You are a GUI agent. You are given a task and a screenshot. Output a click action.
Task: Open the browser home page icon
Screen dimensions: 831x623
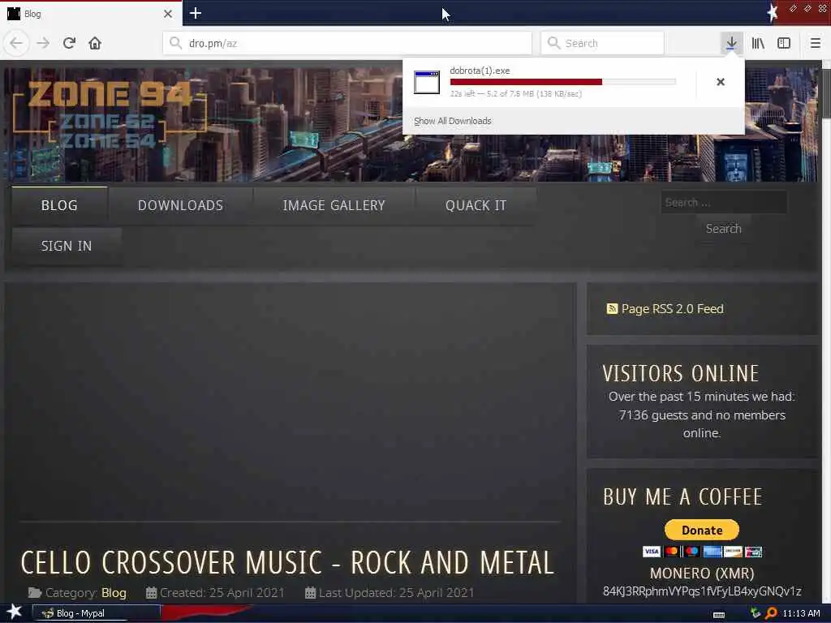[95, 43]
